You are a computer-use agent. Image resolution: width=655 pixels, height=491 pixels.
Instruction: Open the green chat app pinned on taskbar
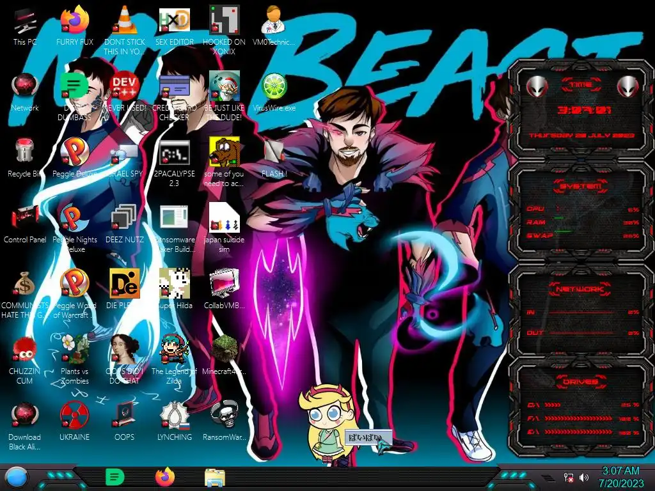click(x=114, y=477)
